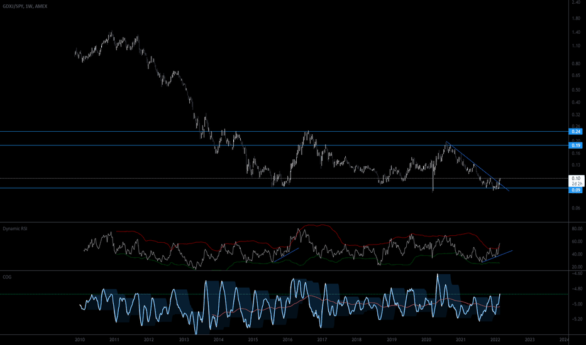Click the 2d 2h countdown label

tap(577, 184)
